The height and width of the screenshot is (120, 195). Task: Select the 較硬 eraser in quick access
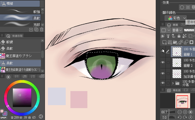pos(20,42)
